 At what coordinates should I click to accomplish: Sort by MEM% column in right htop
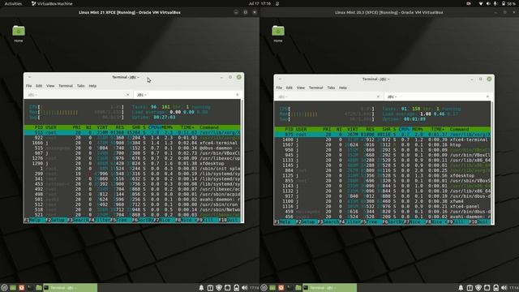pos(417,130)
